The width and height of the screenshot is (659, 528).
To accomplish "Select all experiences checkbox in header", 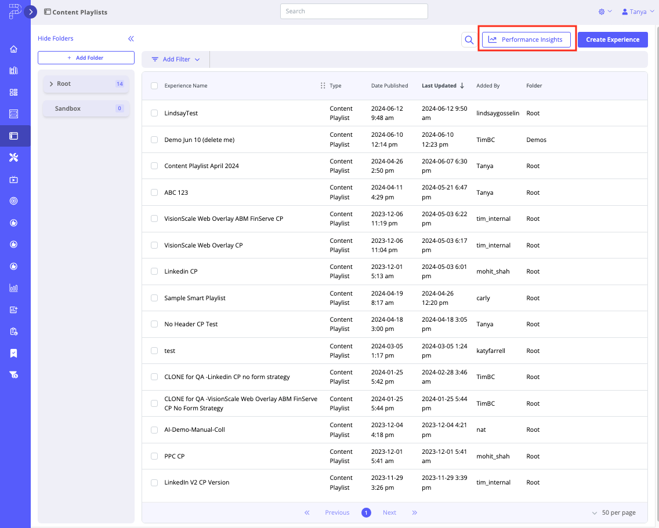I will (x=154, y=86).
